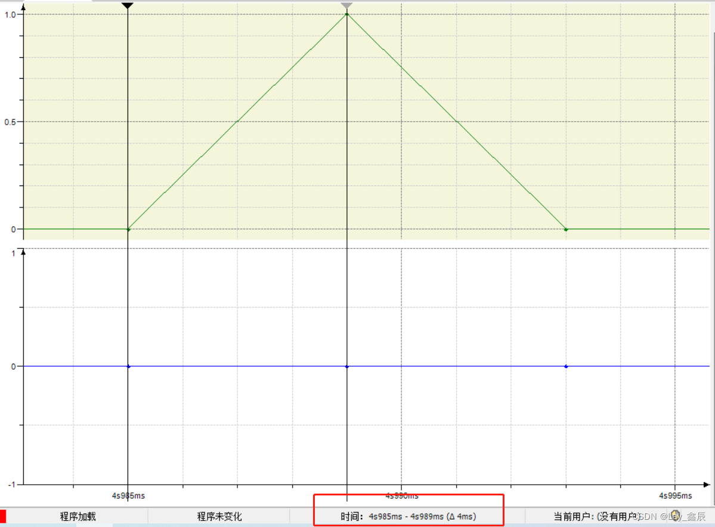Click rightmost blue trace sample point
This screenshot has height=527, width=715.
click(x=566, y=367)
